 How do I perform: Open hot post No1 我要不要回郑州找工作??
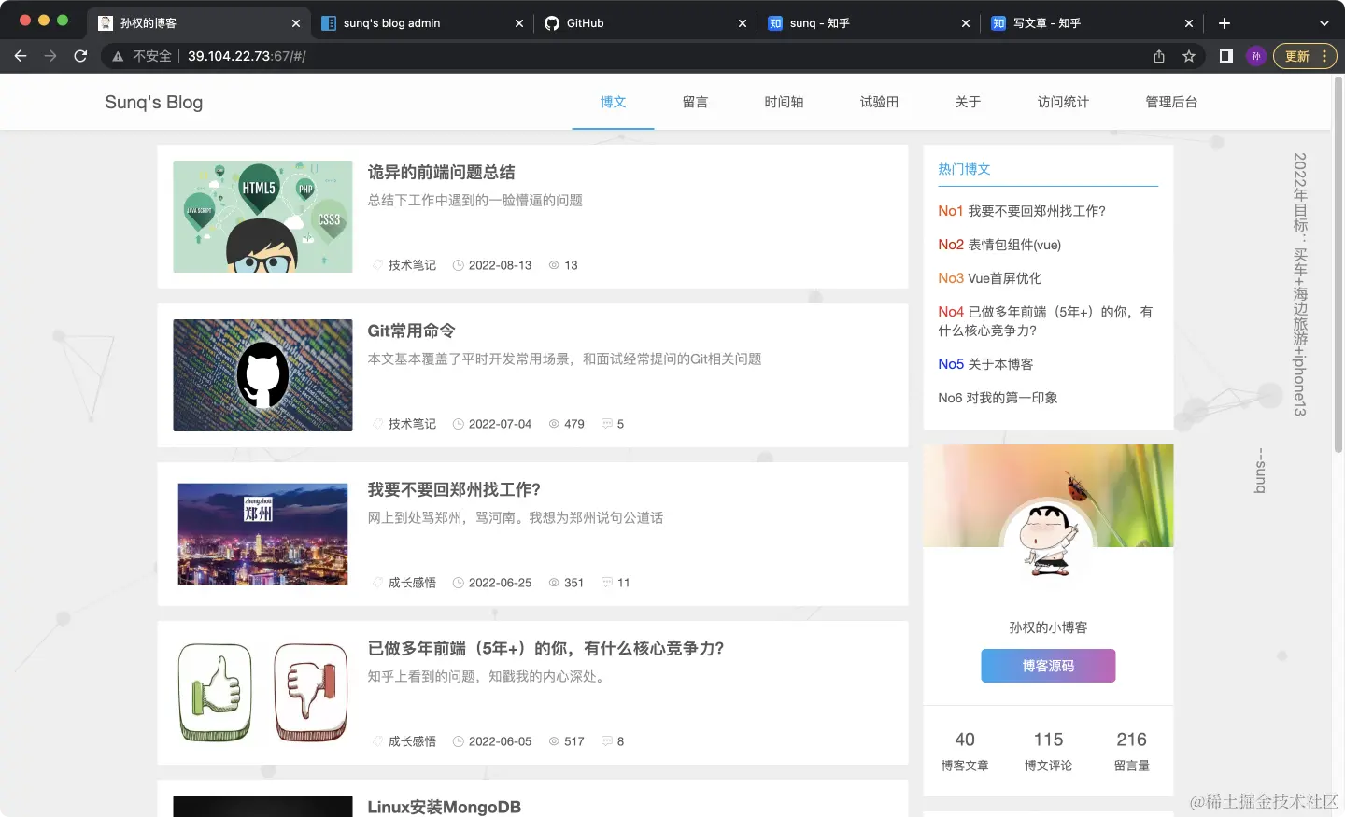pos(1022,211)
